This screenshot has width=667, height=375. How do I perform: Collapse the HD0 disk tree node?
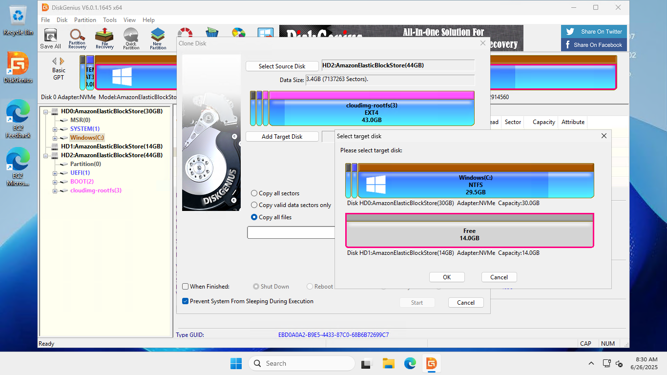pos(46,111)
